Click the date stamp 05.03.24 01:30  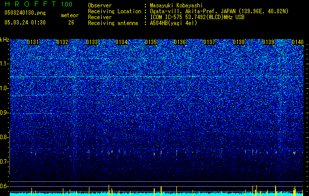click(x=25, y=23)
